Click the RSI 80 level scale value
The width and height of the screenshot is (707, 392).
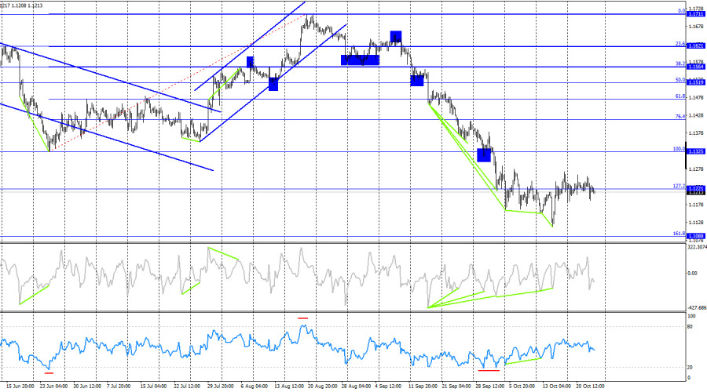click(691, 327)
